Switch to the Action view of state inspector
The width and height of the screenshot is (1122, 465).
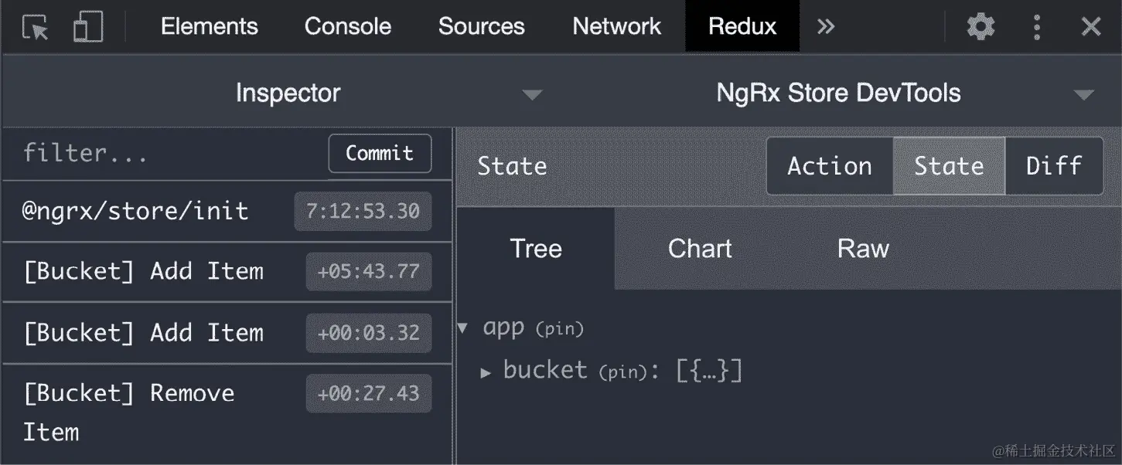pos(828,165)
